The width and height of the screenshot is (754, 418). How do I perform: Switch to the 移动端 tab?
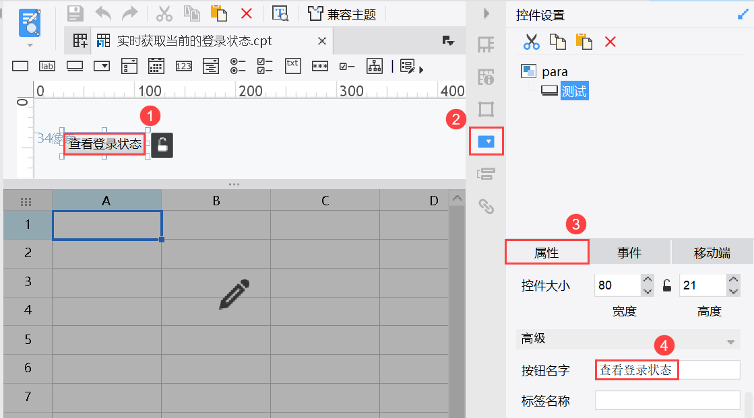(x=712, y=251)
